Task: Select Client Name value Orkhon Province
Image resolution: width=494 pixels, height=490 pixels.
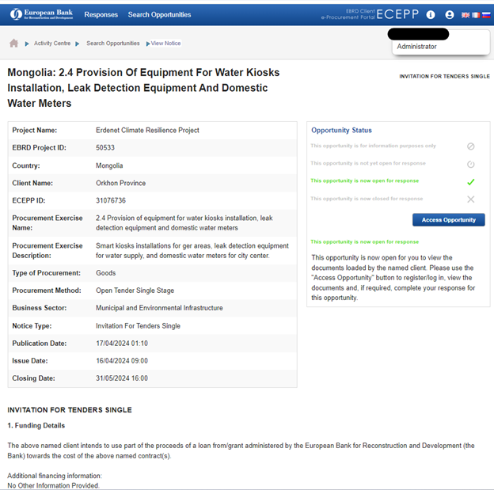Action: coord(120,183)
